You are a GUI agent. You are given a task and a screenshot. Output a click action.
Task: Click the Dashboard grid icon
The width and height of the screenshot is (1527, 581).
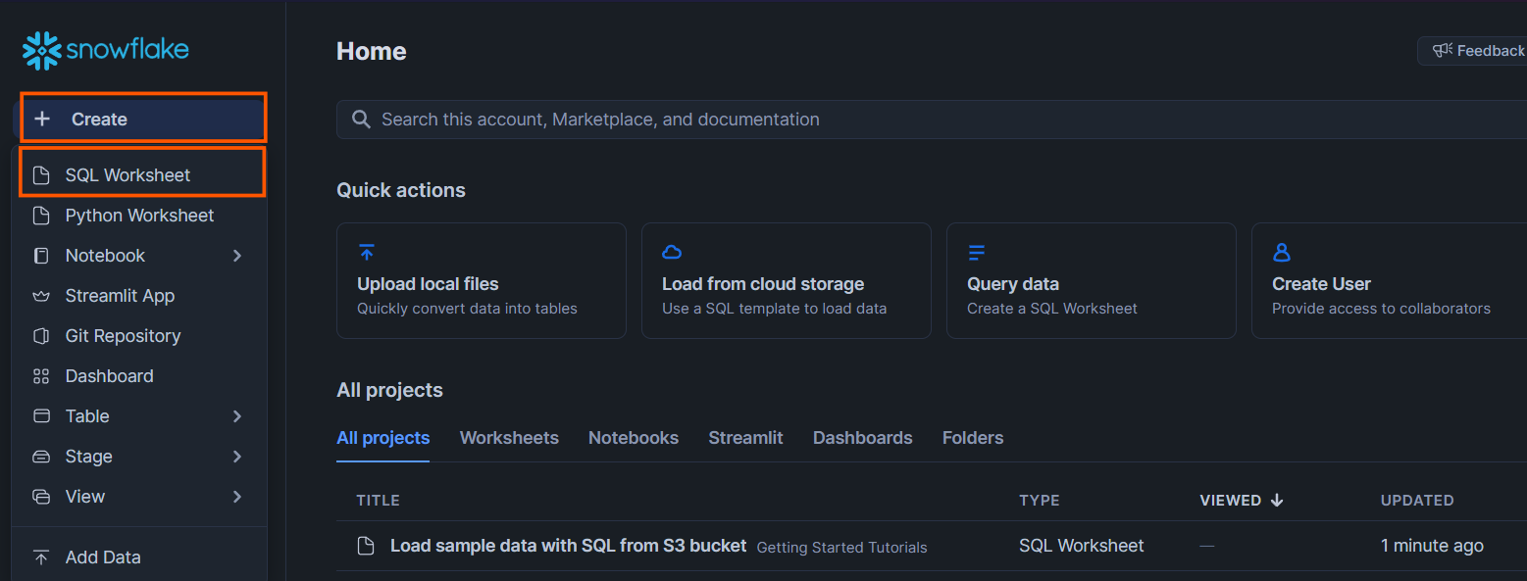pos(41,376)
